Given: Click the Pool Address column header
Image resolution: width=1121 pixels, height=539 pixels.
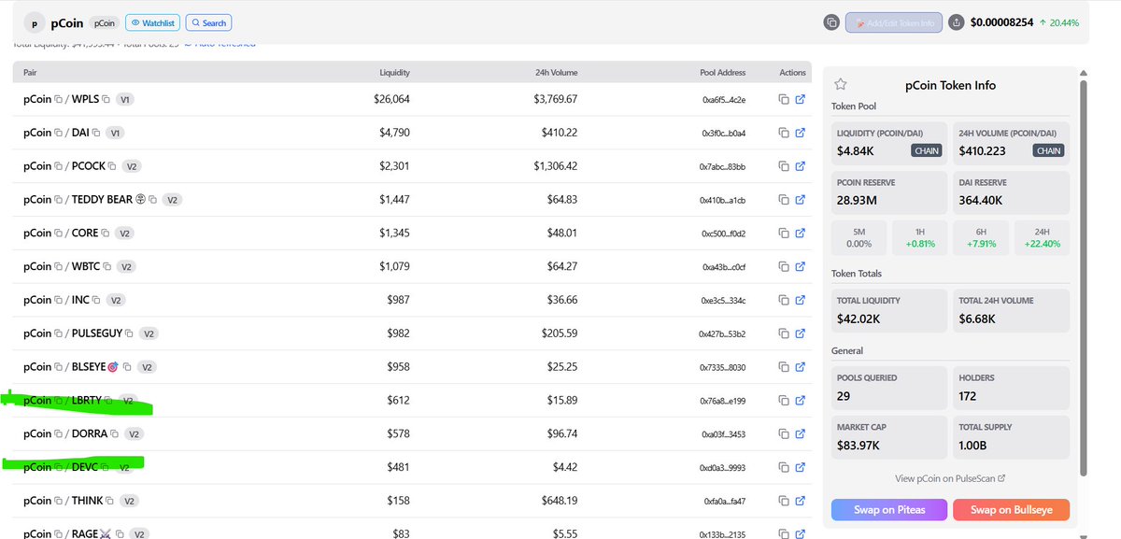Looking at the screenshot, I should (723, 73).
